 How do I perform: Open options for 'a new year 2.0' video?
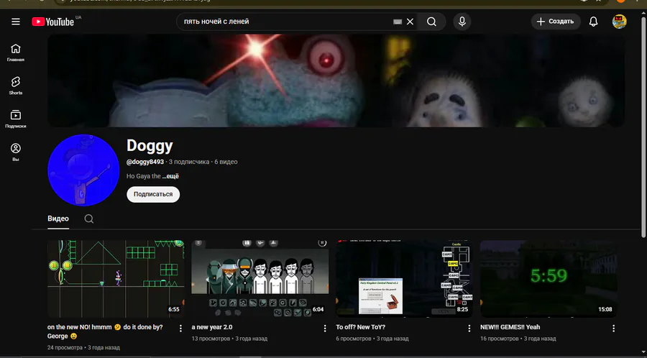(x=325, y=329)
